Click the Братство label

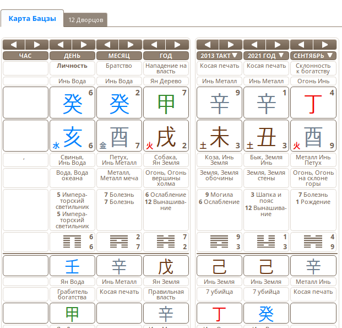(119, 66)
